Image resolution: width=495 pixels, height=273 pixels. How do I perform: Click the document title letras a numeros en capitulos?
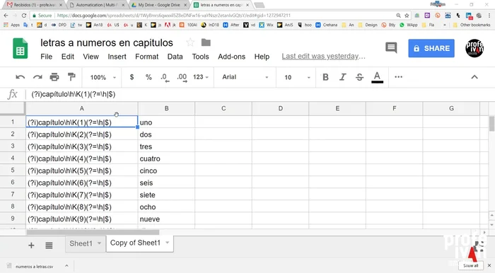107,42
